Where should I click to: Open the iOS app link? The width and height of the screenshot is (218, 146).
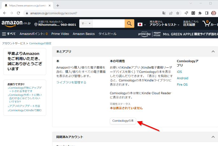179,72
